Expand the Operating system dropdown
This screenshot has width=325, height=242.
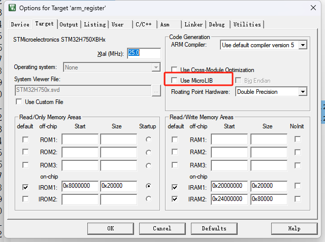156,67
